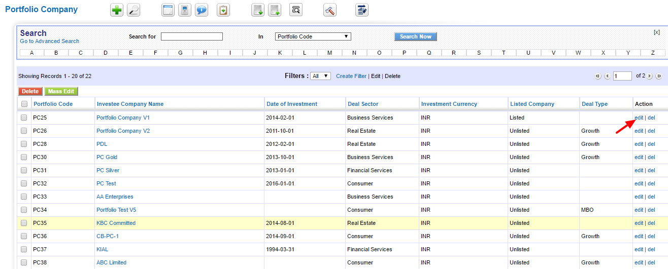This screenshot has width=668, height=269.
Task: Sort by Investment Currency column header
Action: (x=449, y=104)
